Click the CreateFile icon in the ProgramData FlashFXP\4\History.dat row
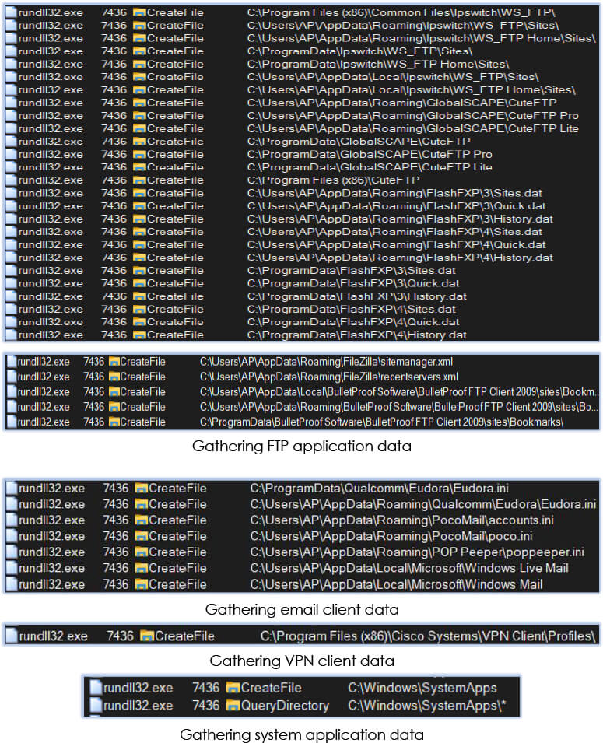This screenshot has width=603, height=743. click(139, 335)
